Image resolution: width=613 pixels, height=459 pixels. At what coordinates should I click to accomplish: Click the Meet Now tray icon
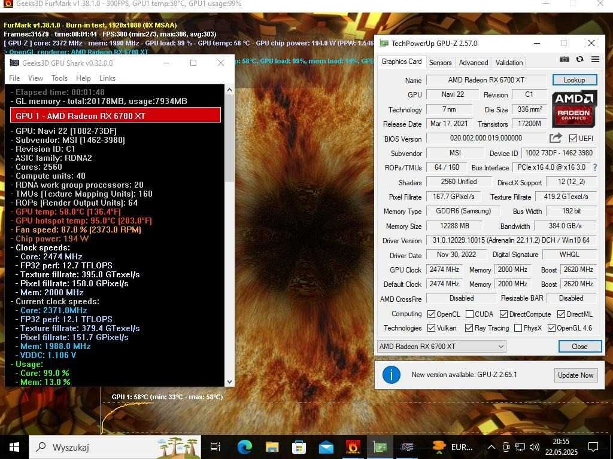(505, 447)
